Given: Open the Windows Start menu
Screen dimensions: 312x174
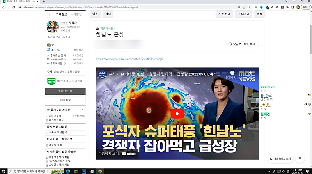Looking at the screenshot, I should (4, 171).
